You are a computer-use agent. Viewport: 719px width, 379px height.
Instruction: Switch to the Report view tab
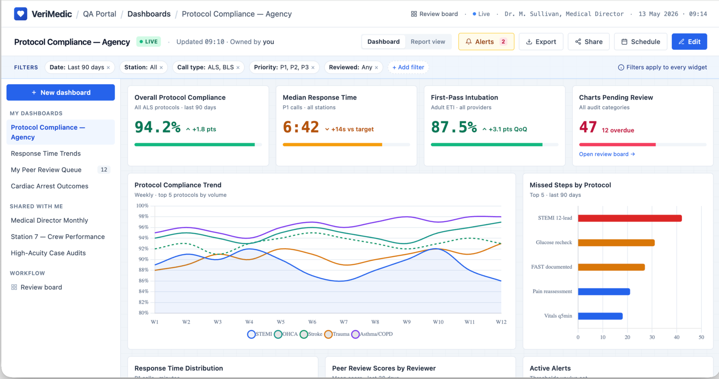(x=428, y=42)
